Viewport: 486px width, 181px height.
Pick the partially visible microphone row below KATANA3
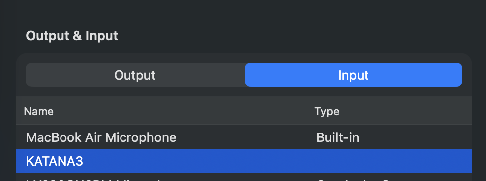pos(244,177)
